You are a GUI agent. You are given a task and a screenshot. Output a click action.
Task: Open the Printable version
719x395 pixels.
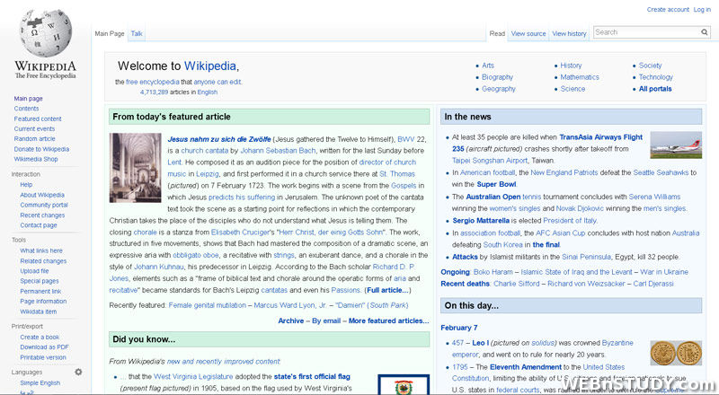[x=43, y=357]
